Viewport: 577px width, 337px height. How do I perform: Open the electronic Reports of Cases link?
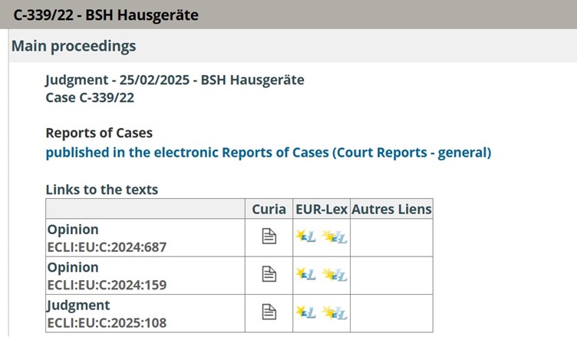click(x=268, y=152)
